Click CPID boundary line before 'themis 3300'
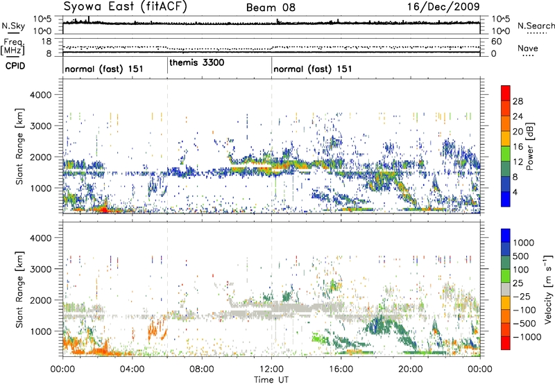Viewport: 555px width, 384px height. (167, 65)
